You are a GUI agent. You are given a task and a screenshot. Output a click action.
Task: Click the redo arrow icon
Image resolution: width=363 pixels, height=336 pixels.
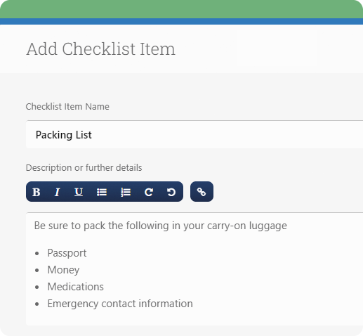click(149, 192)
